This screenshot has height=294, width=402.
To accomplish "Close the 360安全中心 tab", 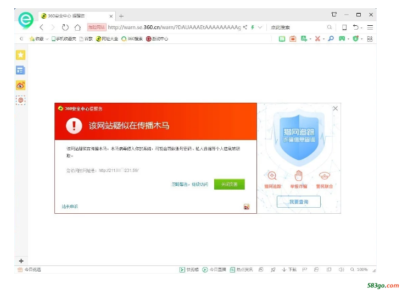I will (x=111, y=16).
